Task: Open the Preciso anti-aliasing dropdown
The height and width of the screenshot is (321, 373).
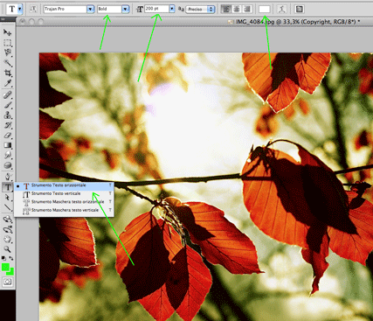Action: point(200,10)
